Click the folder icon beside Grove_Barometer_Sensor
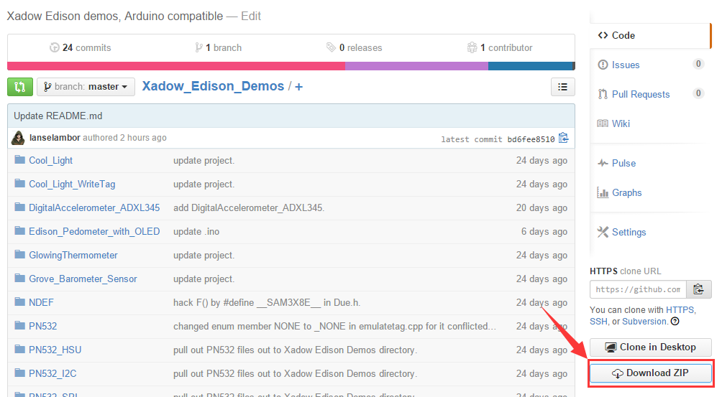Viewport: 722px width, 397px height. point(19,278)
